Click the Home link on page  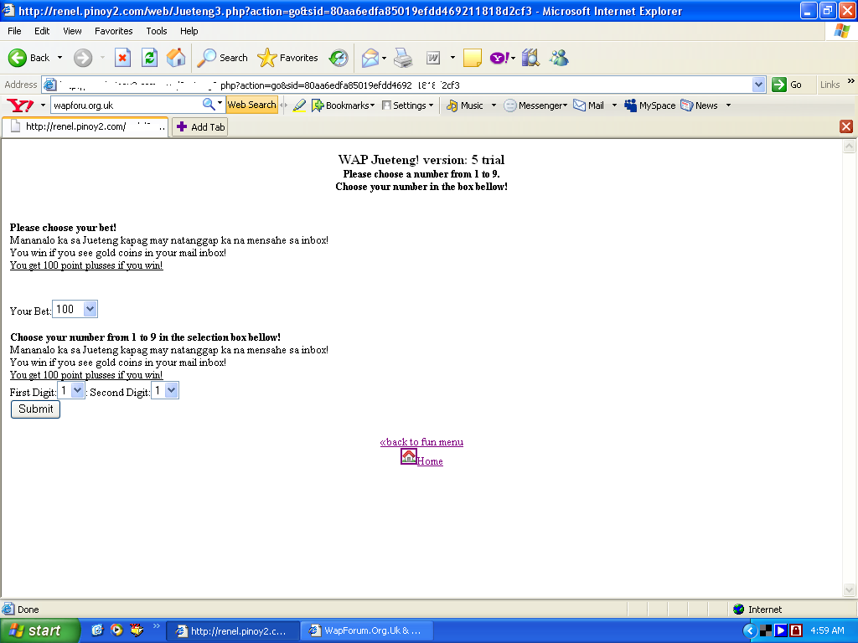(430, 461)
